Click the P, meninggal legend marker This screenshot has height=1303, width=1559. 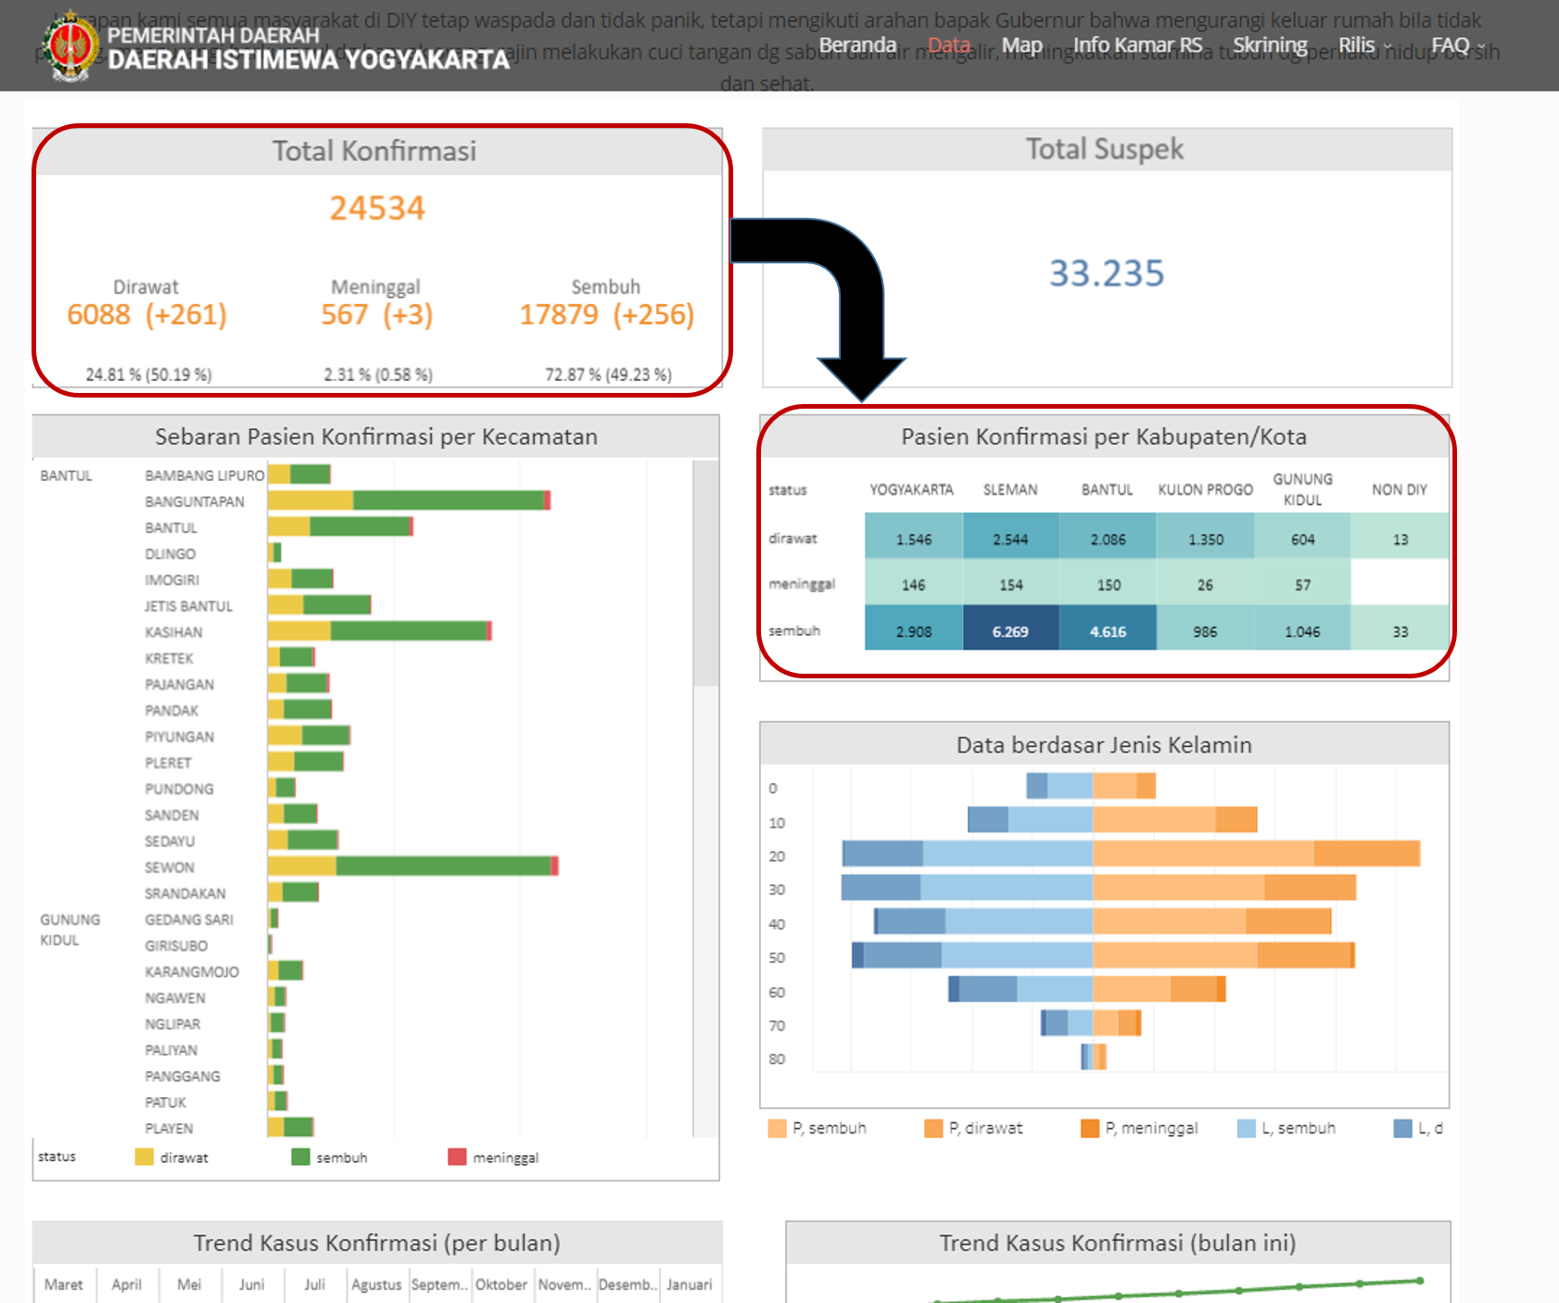click(1090, 1128)
